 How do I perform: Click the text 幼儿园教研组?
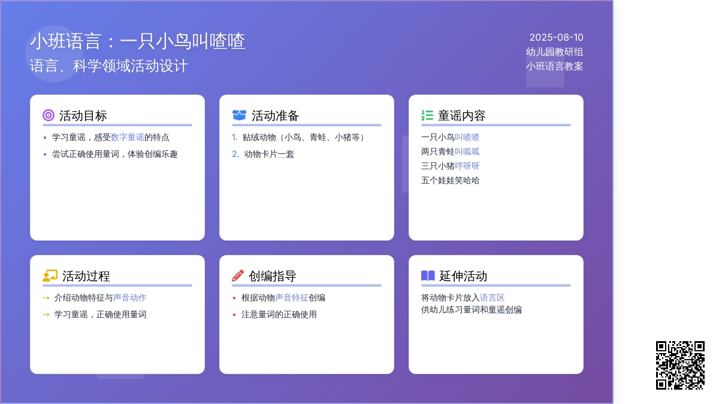point(555,52)
